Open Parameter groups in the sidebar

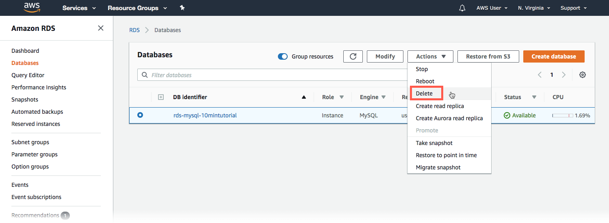click(x=35, y=154)
